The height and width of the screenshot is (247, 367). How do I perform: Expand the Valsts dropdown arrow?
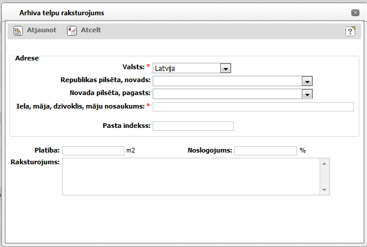pyautogui.click(x=225, y=69)
